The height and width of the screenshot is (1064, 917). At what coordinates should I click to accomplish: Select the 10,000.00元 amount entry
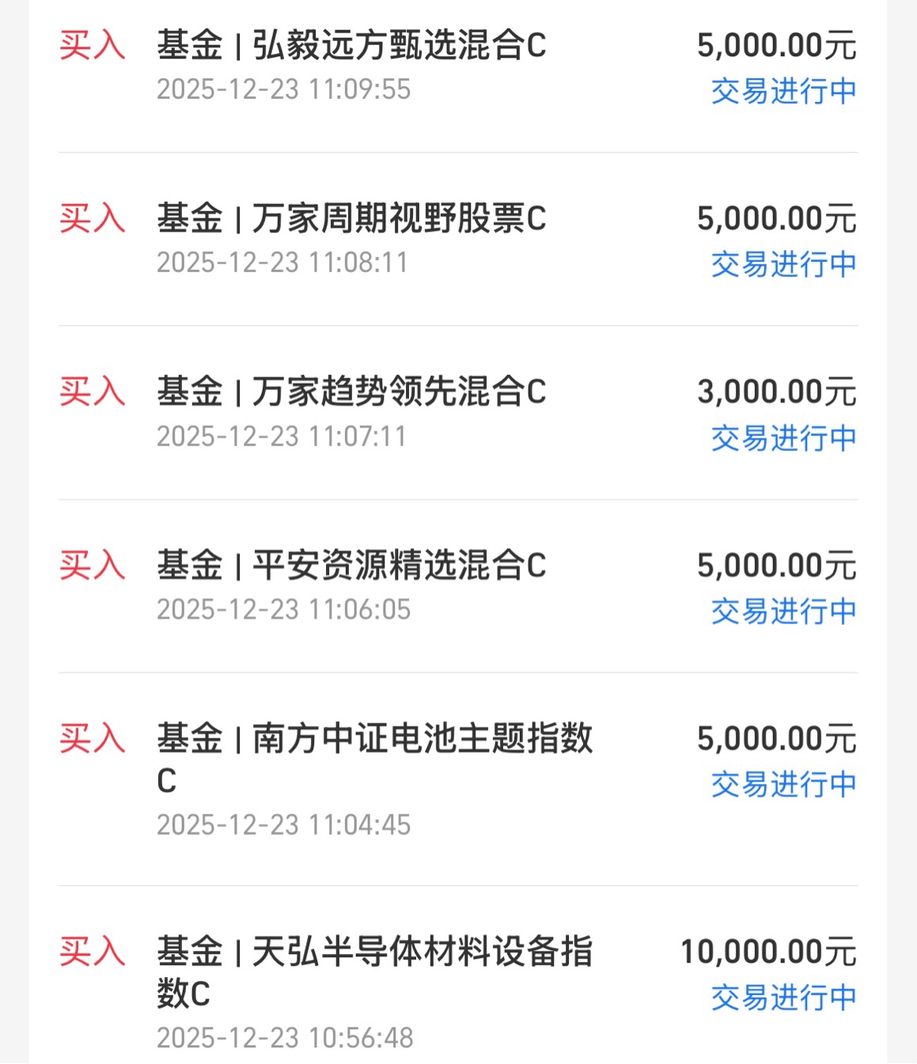coord(768,952)
